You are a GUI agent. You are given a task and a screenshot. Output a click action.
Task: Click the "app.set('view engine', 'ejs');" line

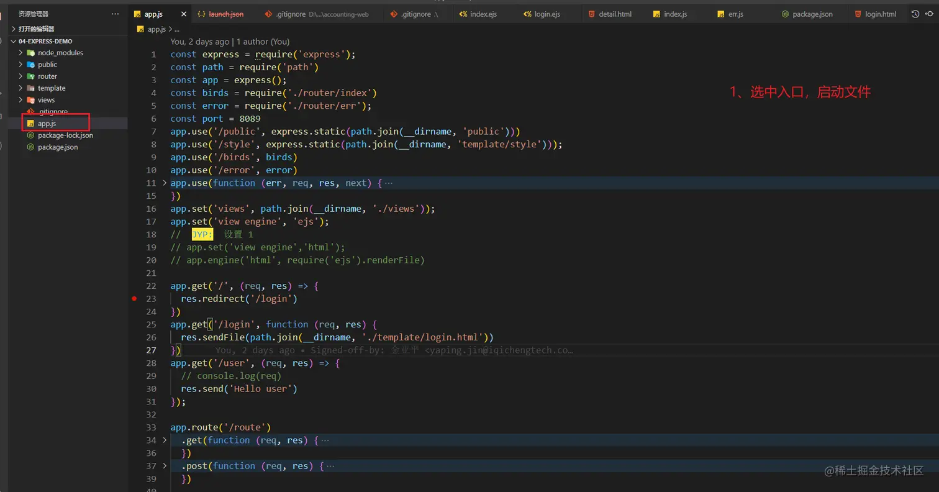[x=250, y=222]
